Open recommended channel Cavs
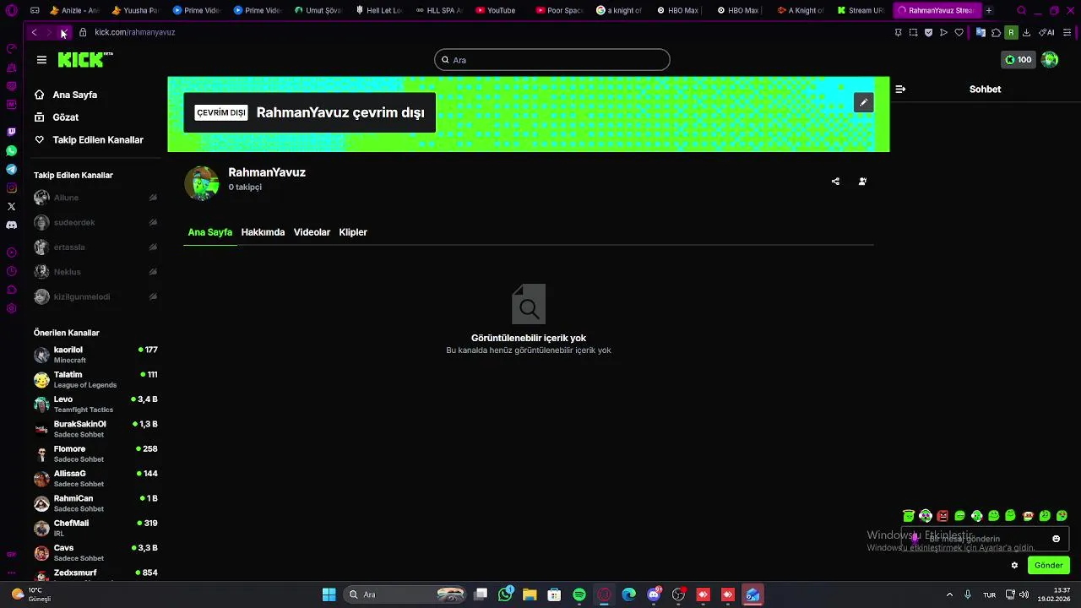The height and width of the screenshot is (608, 1081). click(x=95, y=552)
